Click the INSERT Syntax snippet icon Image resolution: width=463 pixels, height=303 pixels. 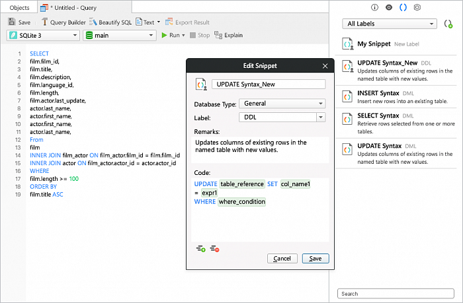347,96
